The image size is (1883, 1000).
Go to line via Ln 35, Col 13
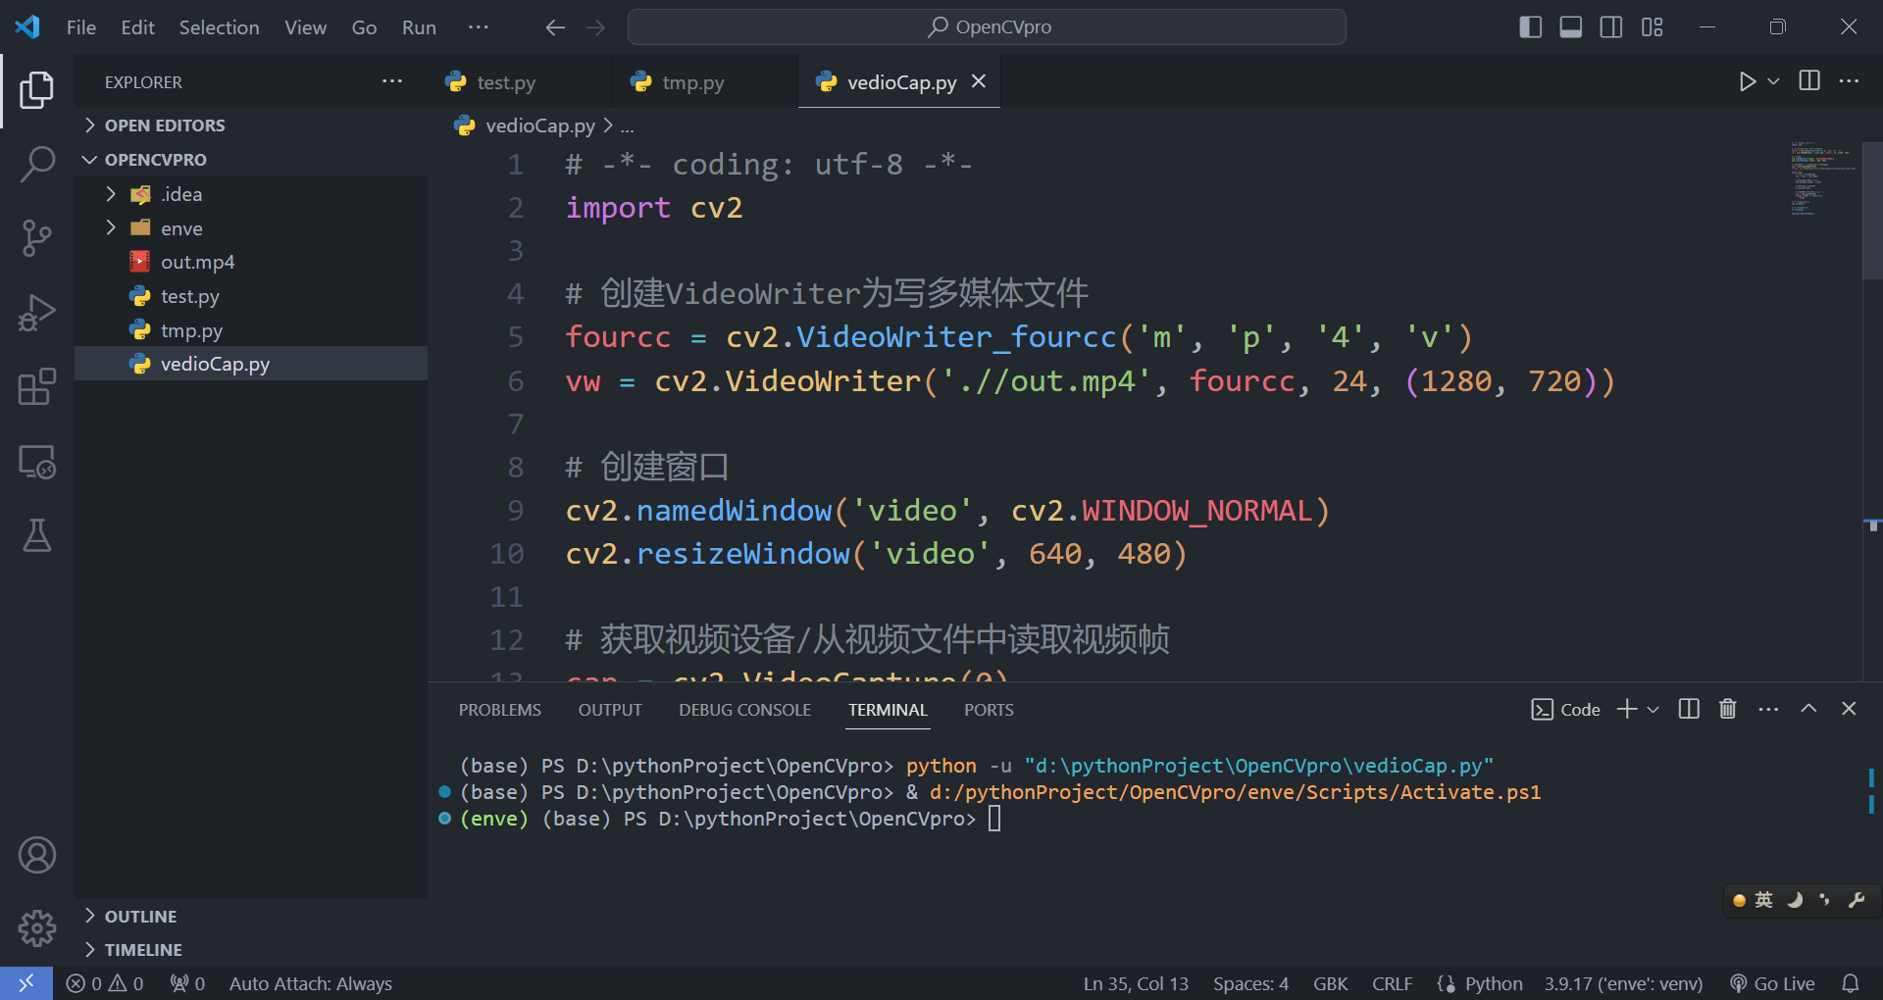[x=1136, y=983]
